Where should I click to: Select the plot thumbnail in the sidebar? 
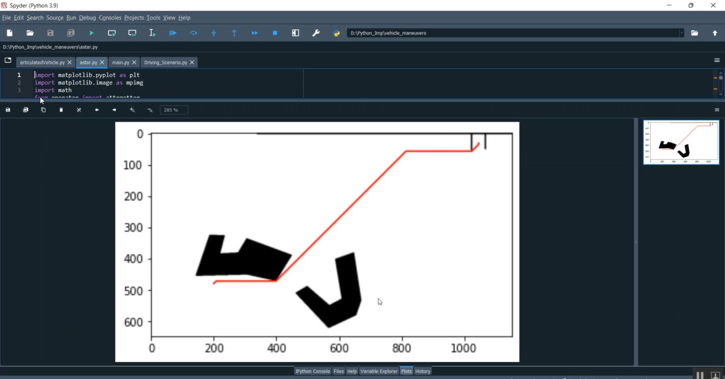pyautogui.click(x=681, y=142)
